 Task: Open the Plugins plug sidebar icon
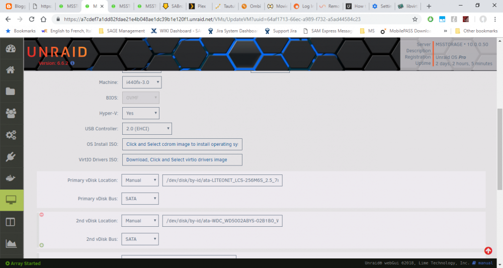[11, 157]
